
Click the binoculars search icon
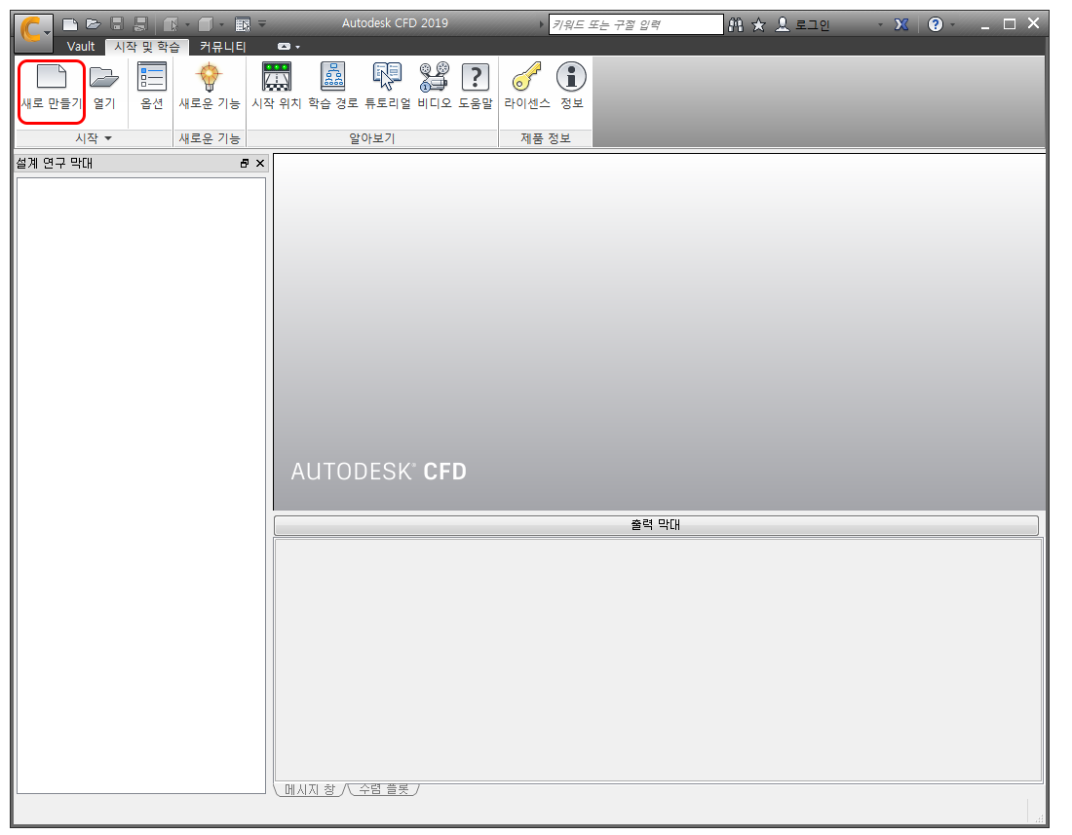(x=736, y=24)
